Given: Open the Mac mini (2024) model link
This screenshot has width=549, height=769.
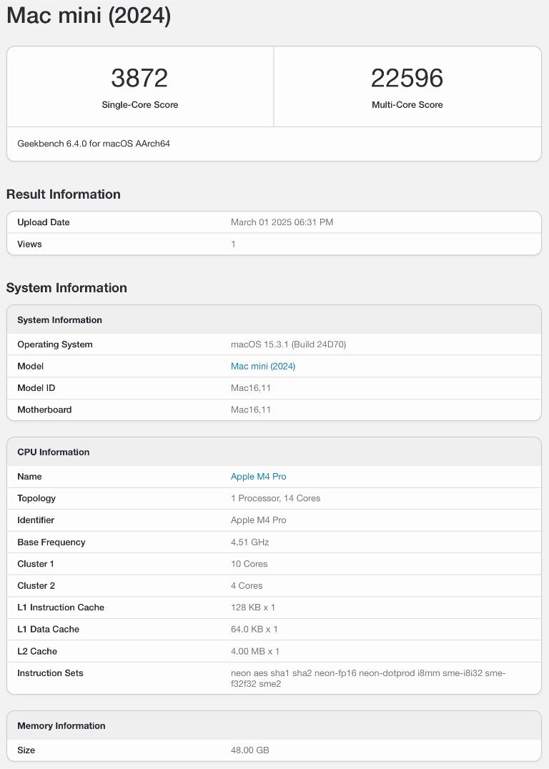Looking at the screenshot, I should pyautogui.click(x=263, y=367).
